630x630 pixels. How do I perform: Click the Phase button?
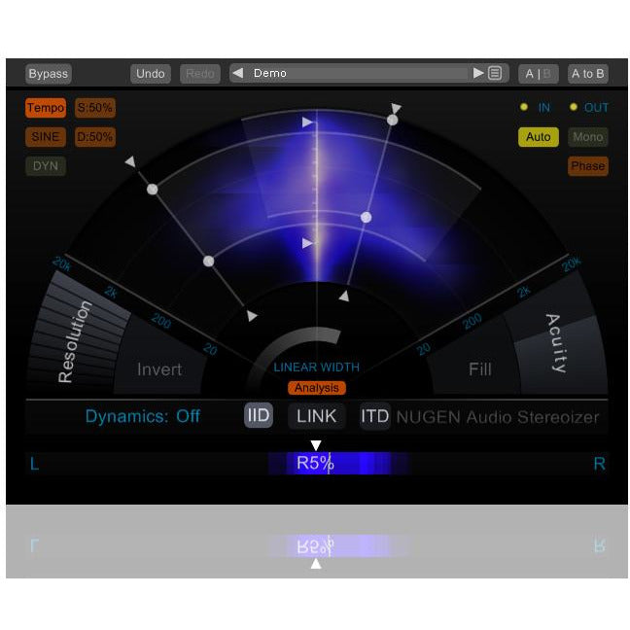pos(587,166)
